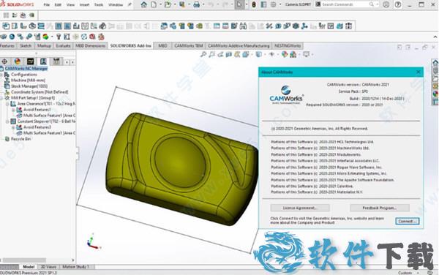The image size is (439, 275).
Task: Expand the Configurations tree node
Action: (x=1, y=75)
